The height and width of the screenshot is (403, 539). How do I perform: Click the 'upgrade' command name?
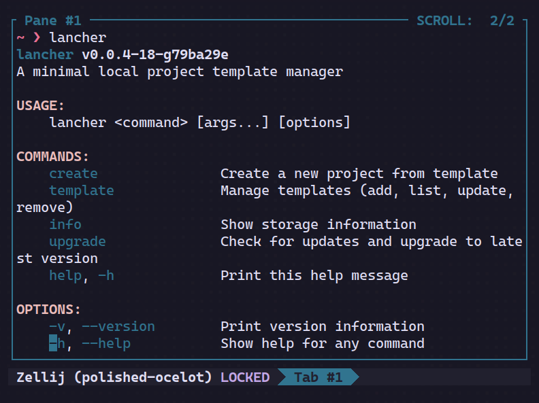pyautogui.click(x=77, y=241)
